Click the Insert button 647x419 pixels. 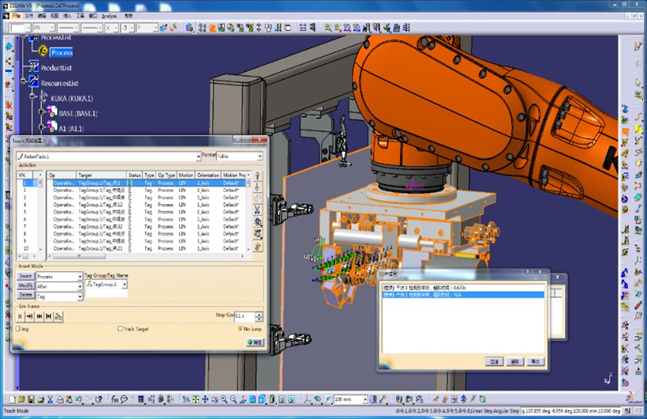(x=26, y=276)
